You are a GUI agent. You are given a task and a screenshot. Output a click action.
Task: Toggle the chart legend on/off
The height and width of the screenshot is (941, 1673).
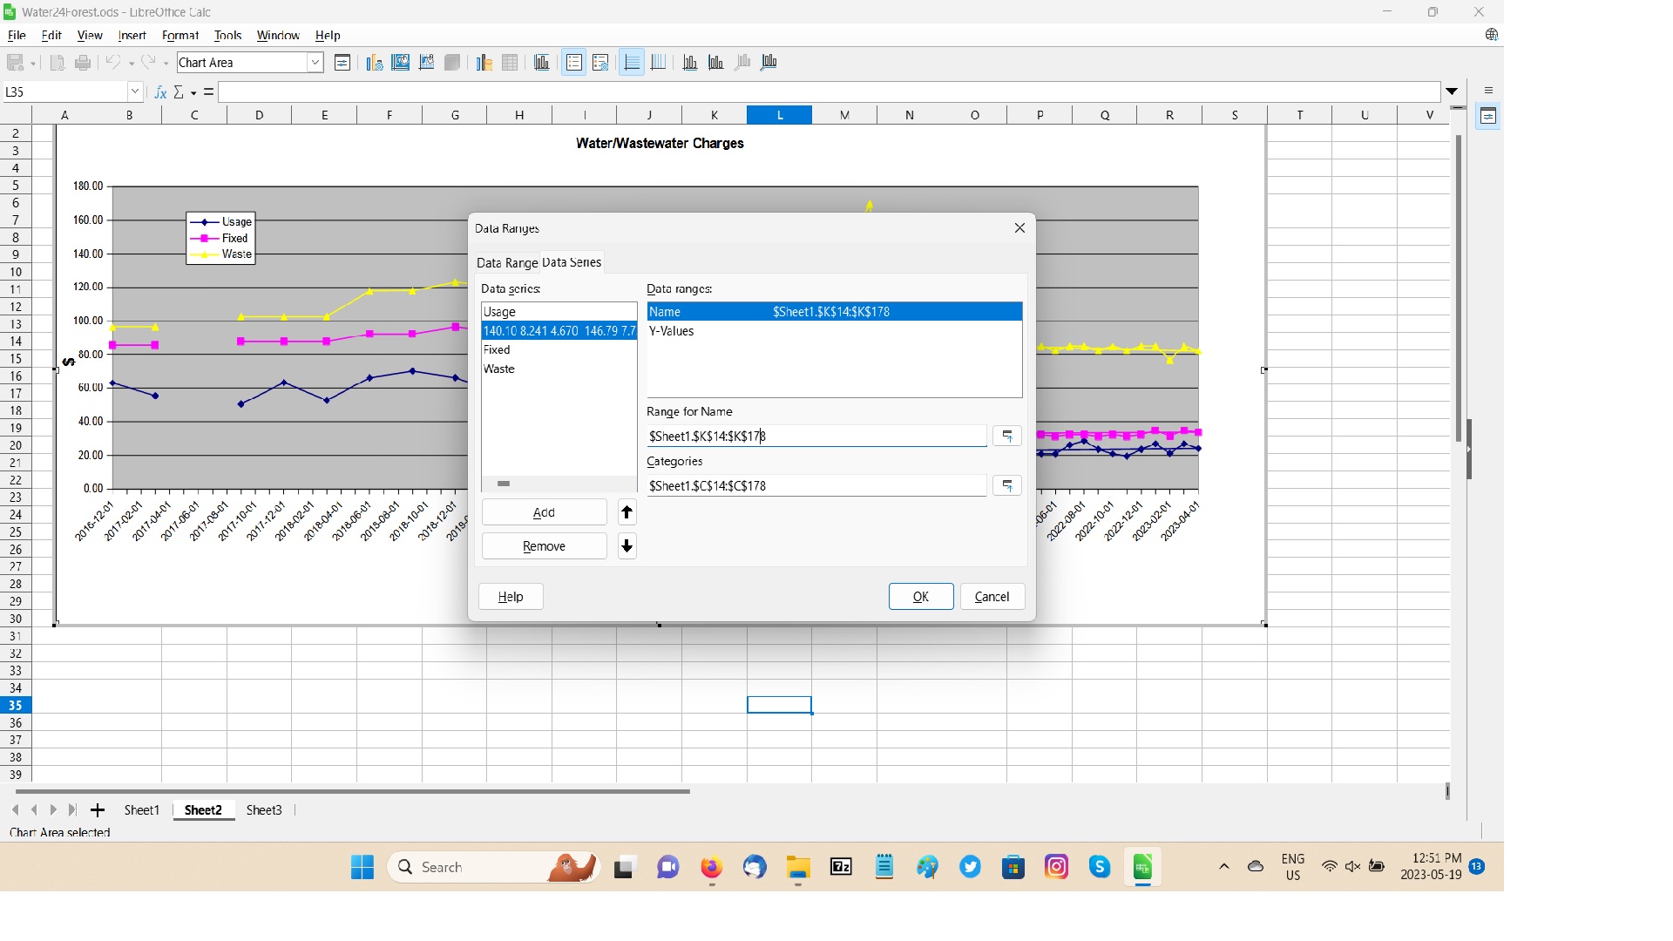tap(574, 62)
